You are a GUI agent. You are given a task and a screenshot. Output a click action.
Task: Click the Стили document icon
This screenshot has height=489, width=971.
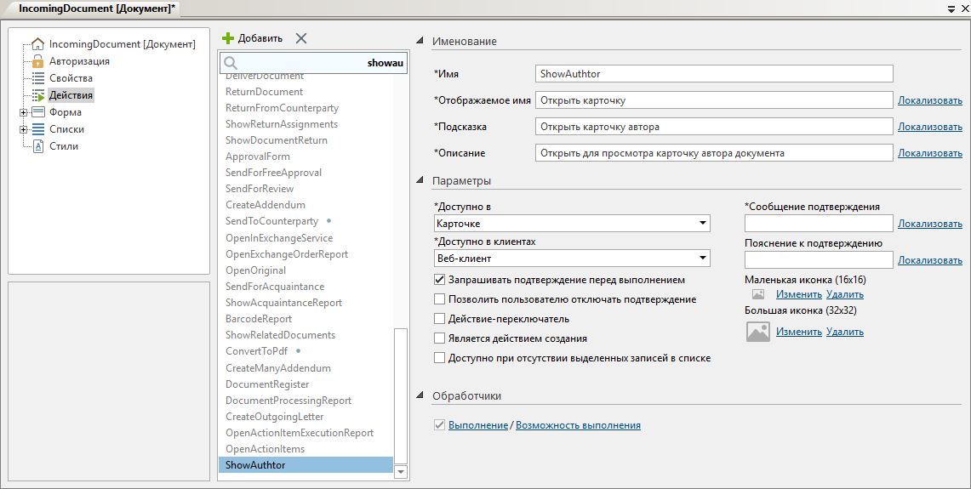[x=37, y=146]
